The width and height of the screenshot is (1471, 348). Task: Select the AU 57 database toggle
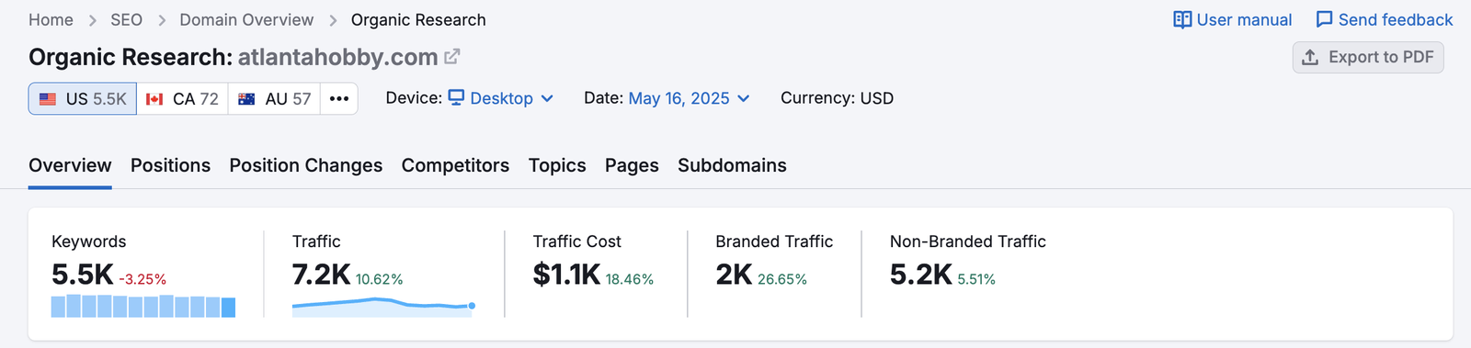274,98
